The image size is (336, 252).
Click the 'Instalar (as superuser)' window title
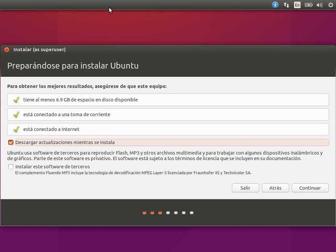(39, 49)
